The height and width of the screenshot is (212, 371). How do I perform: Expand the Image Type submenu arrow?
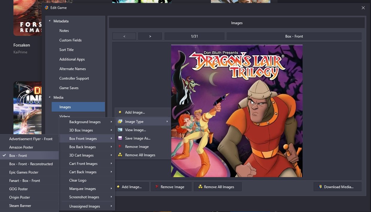[167, 122]
